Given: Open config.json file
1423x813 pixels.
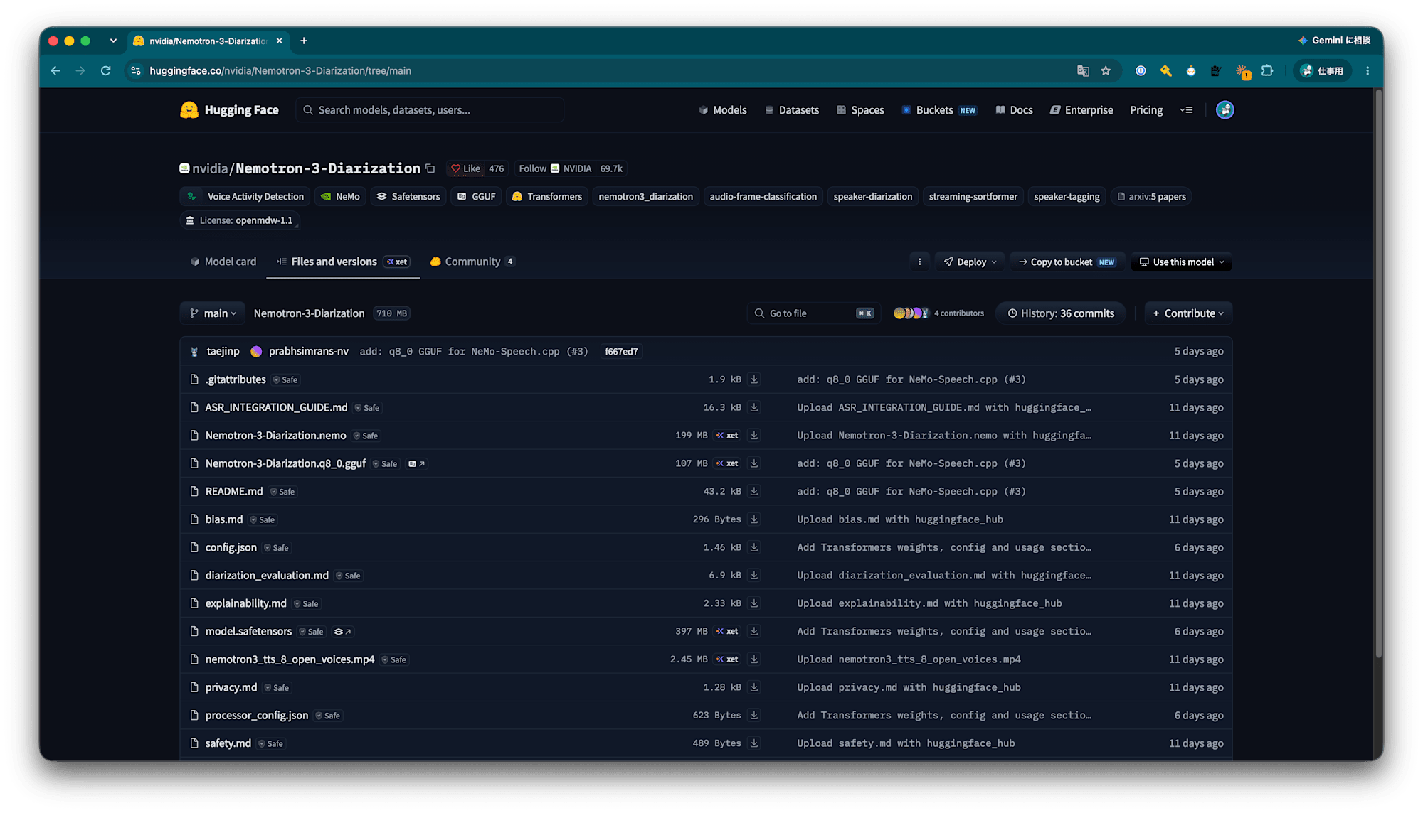Looking at the screenshot, I should 231,548.
